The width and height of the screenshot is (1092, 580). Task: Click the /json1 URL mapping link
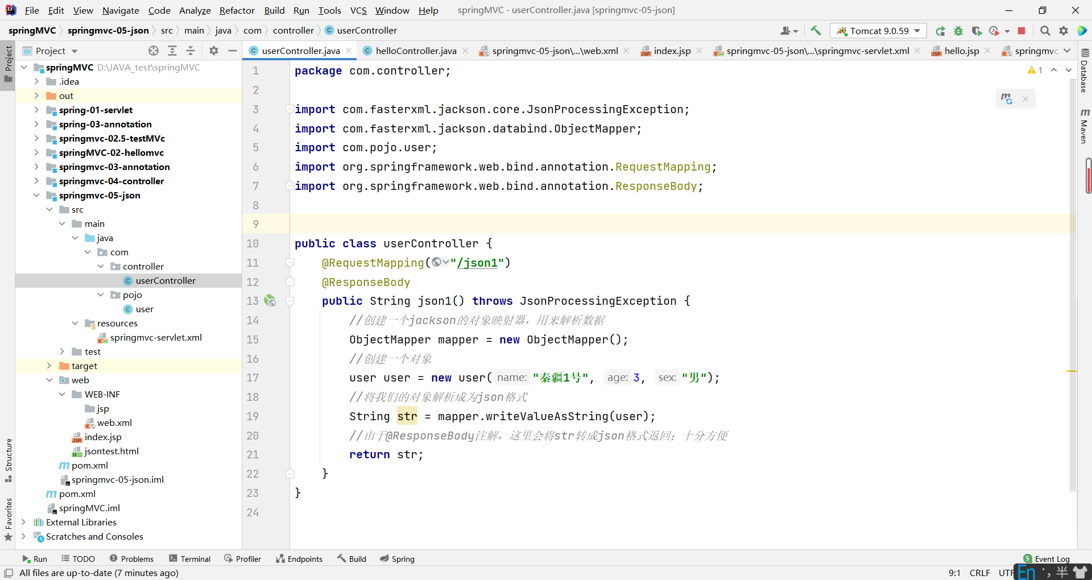478,263
